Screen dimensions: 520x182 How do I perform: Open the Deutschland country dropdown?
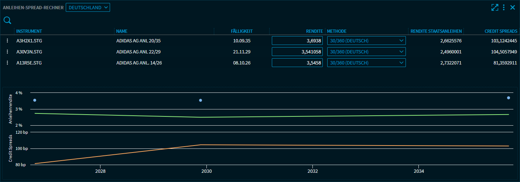[88, 7]
